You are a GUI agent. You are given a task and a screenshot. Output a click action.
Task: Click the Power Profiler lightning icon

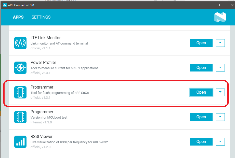coord(20,68)
